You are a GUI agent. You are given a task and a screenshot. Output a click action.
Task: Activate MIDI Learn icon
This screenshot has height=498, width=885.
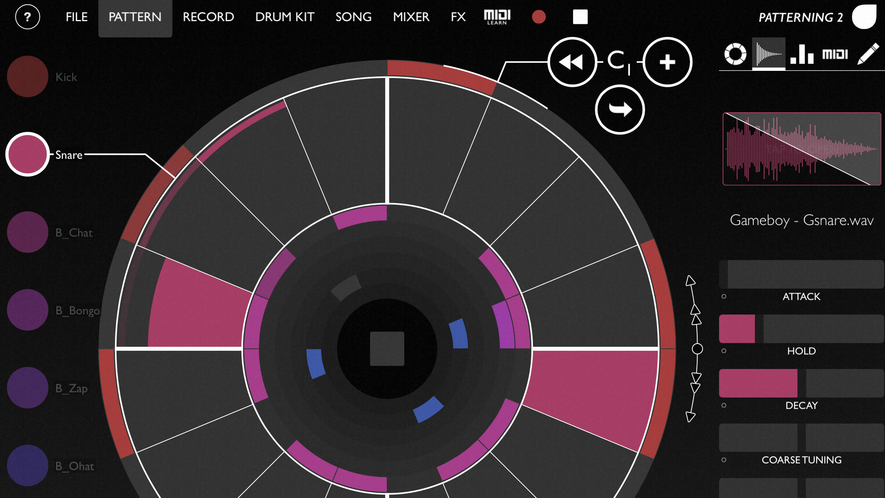pyautogui.click(x=497, y=17)
